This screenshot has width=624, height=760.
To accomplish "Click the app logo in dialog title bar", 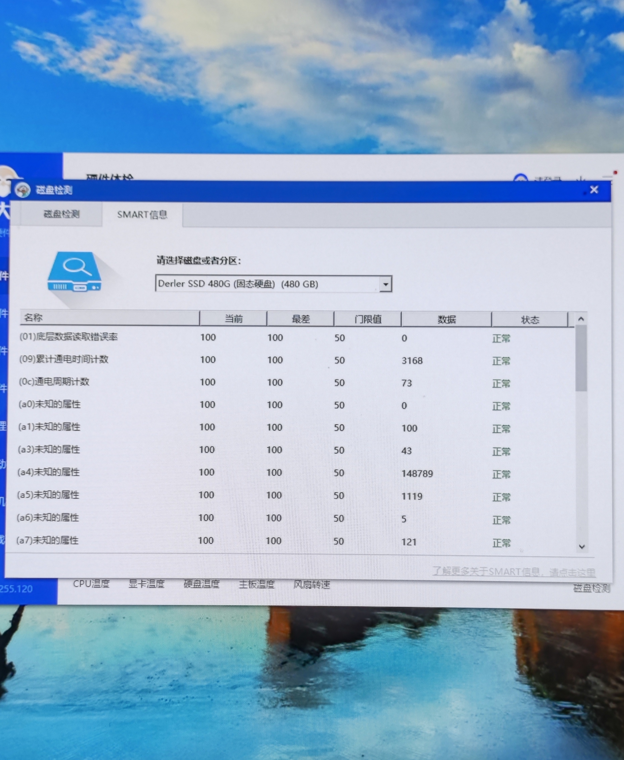I will 23,189.
